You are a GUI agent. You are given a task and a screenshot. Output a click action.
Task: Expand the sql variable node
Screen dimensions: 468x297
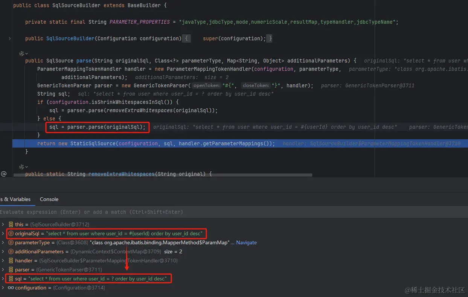tap(3, 279)
